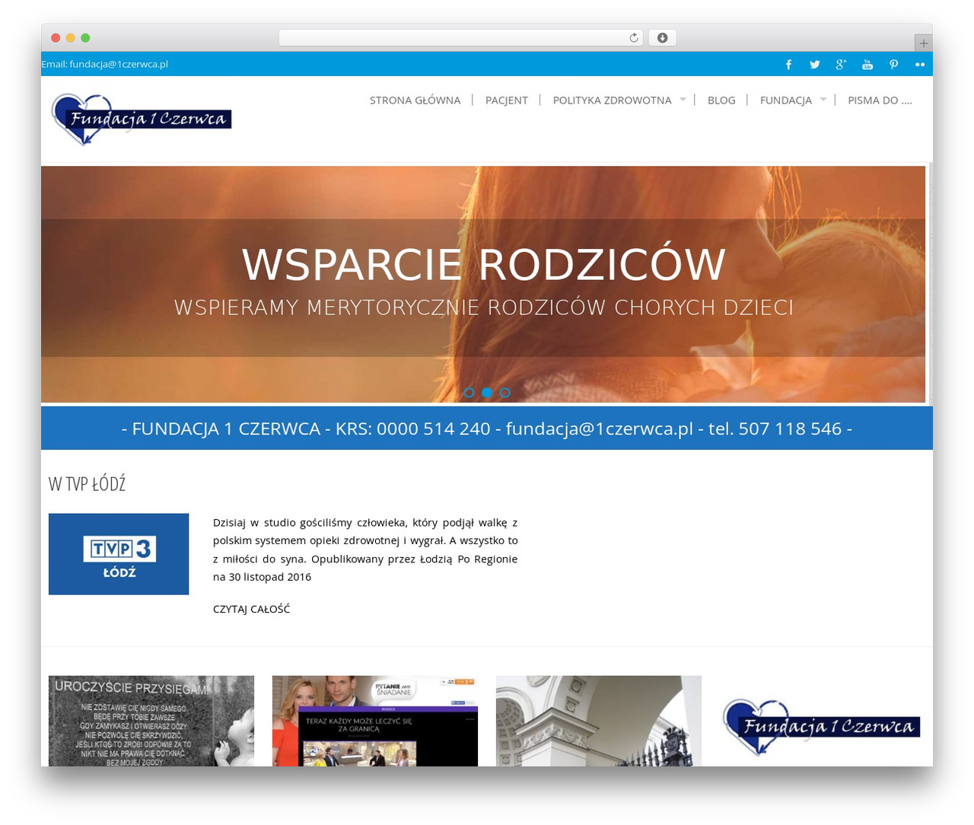
Task: Open the Twitter social icon
Action: 815,65
